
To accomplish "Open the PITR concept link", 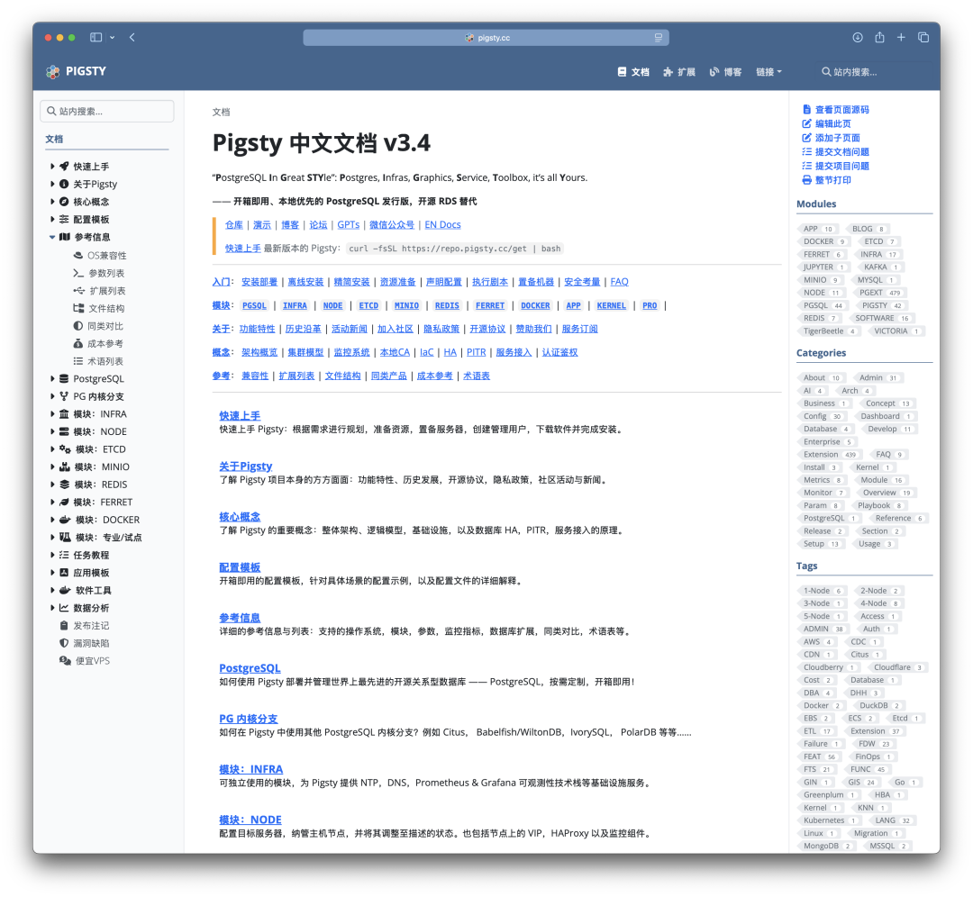I will [x=476, y=352].
